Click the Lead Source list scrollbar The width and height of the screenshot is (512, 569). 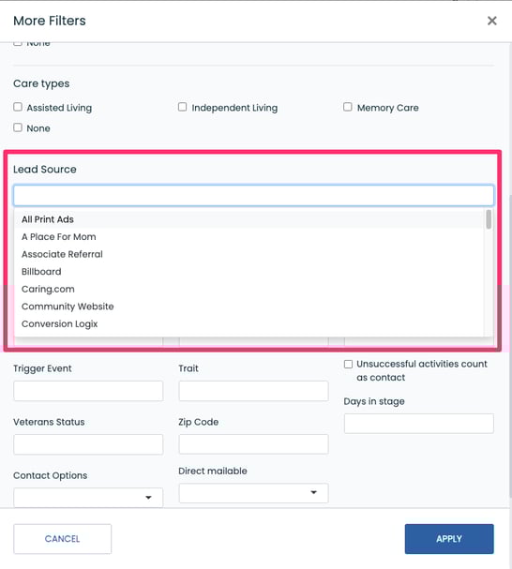pos(489,219)
